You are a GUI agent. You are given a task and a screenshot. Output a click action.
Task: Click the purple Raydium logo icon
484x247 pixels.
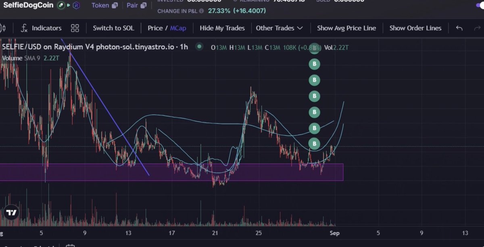(x=75, y=6)
